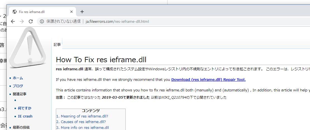Open the ブログ sidebar link
Viewport: 310px width, 130px height.
[x=18, y=86]
